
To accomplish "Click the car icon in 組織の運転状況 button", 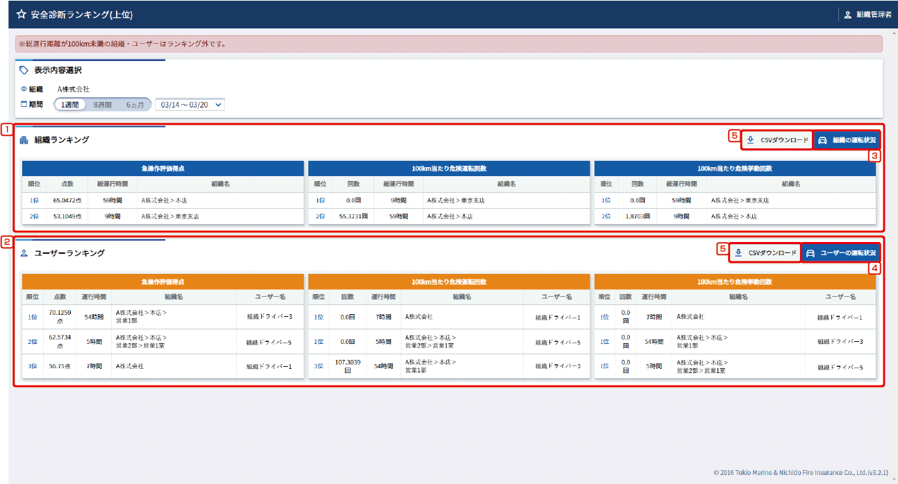I will [823, 140].
